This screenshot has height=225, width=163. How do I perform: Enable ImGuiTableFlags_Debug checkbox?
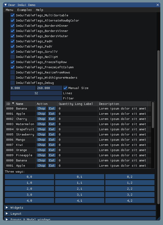point(13,83)
